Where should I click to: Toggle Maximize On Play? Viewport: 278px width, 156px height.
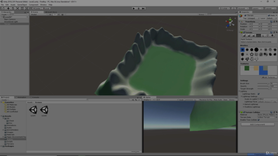206,100
